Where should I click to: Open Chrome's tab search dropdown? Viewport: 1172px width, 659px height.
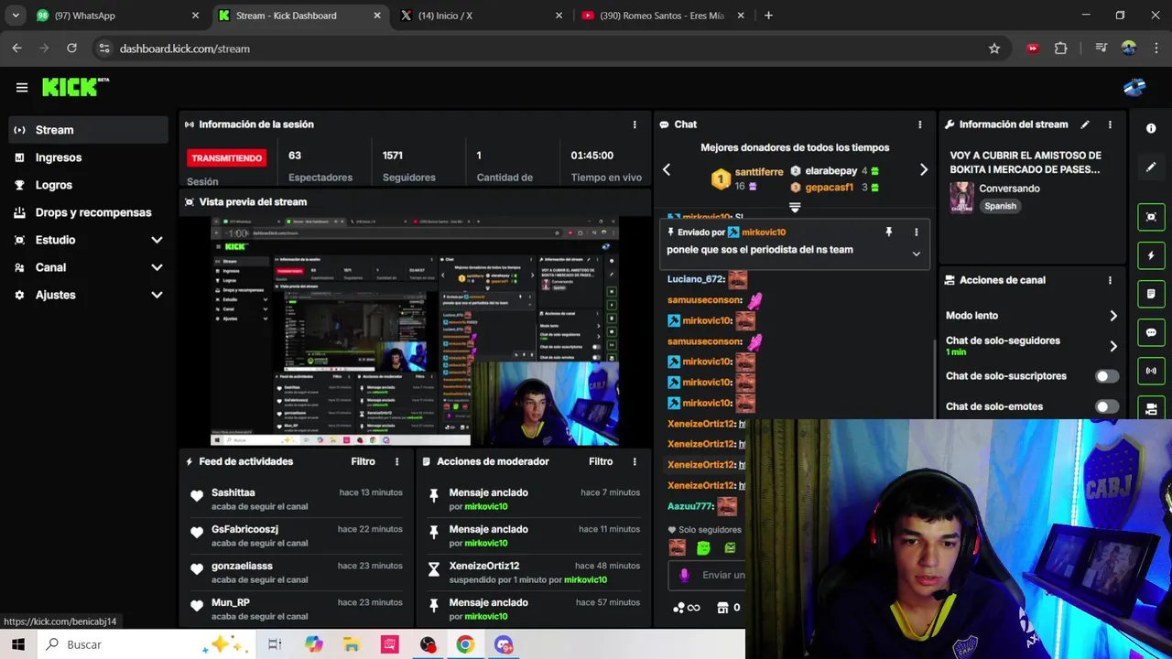tap(16, 16)
